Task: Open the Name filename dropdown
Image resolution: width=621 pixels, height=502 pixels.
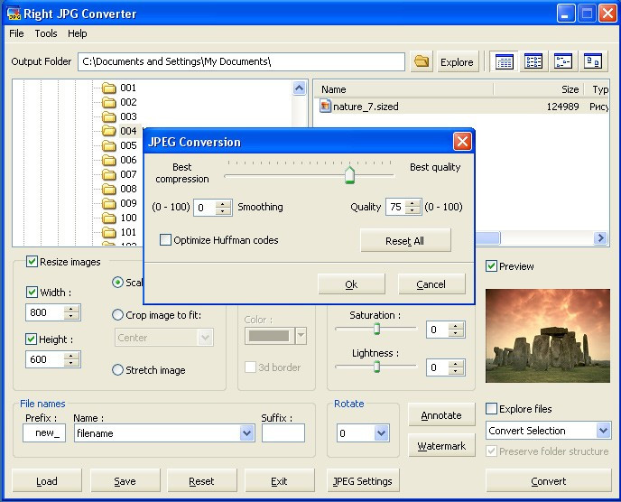Action: 246,433
